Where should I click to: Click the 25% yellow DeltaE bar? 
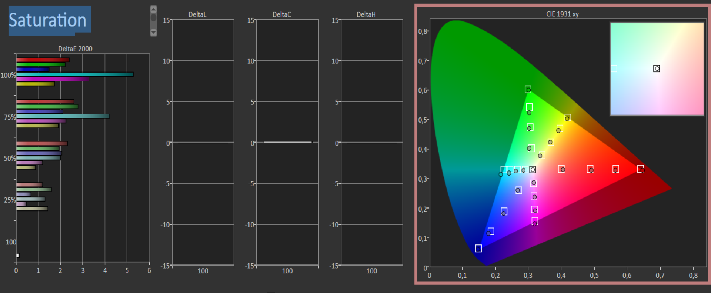tap(32, 209)
